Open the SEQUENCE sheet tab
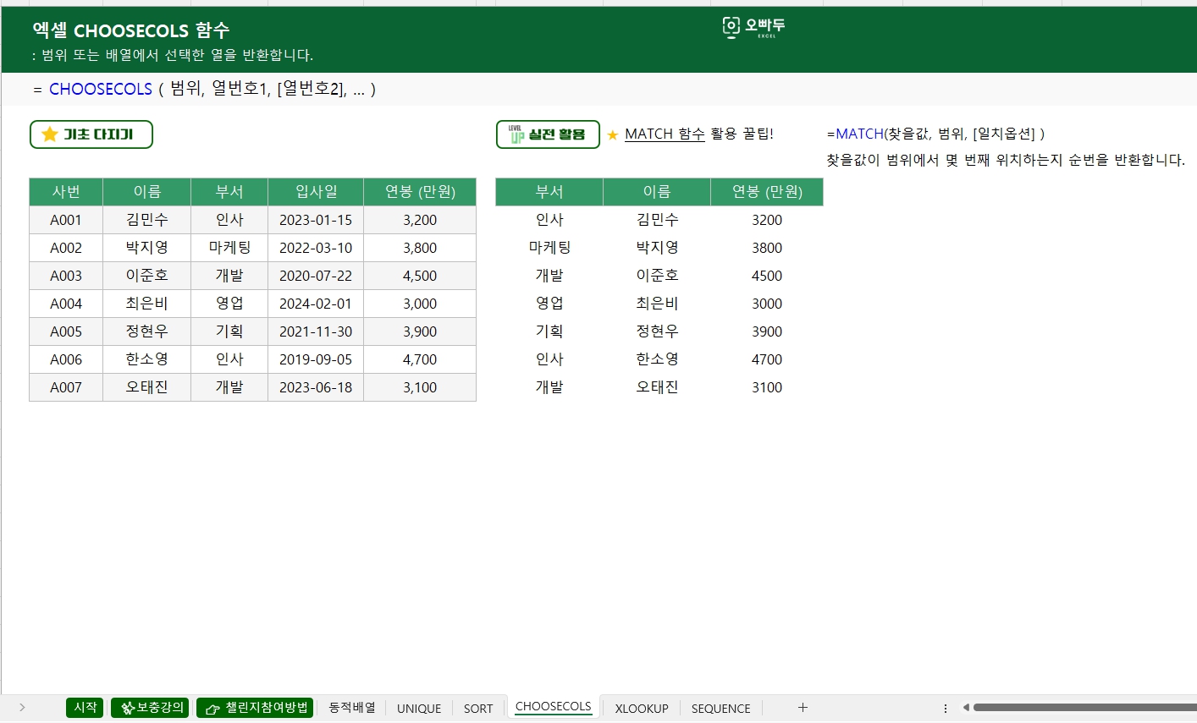Screen dimensions: 1197x723 click(720, 709)
